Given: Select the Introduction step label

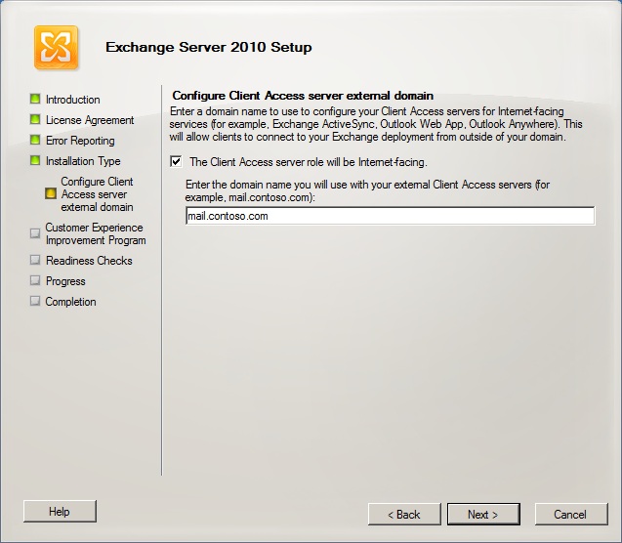Looking at the screenshot, I should (x=73, y=100).
